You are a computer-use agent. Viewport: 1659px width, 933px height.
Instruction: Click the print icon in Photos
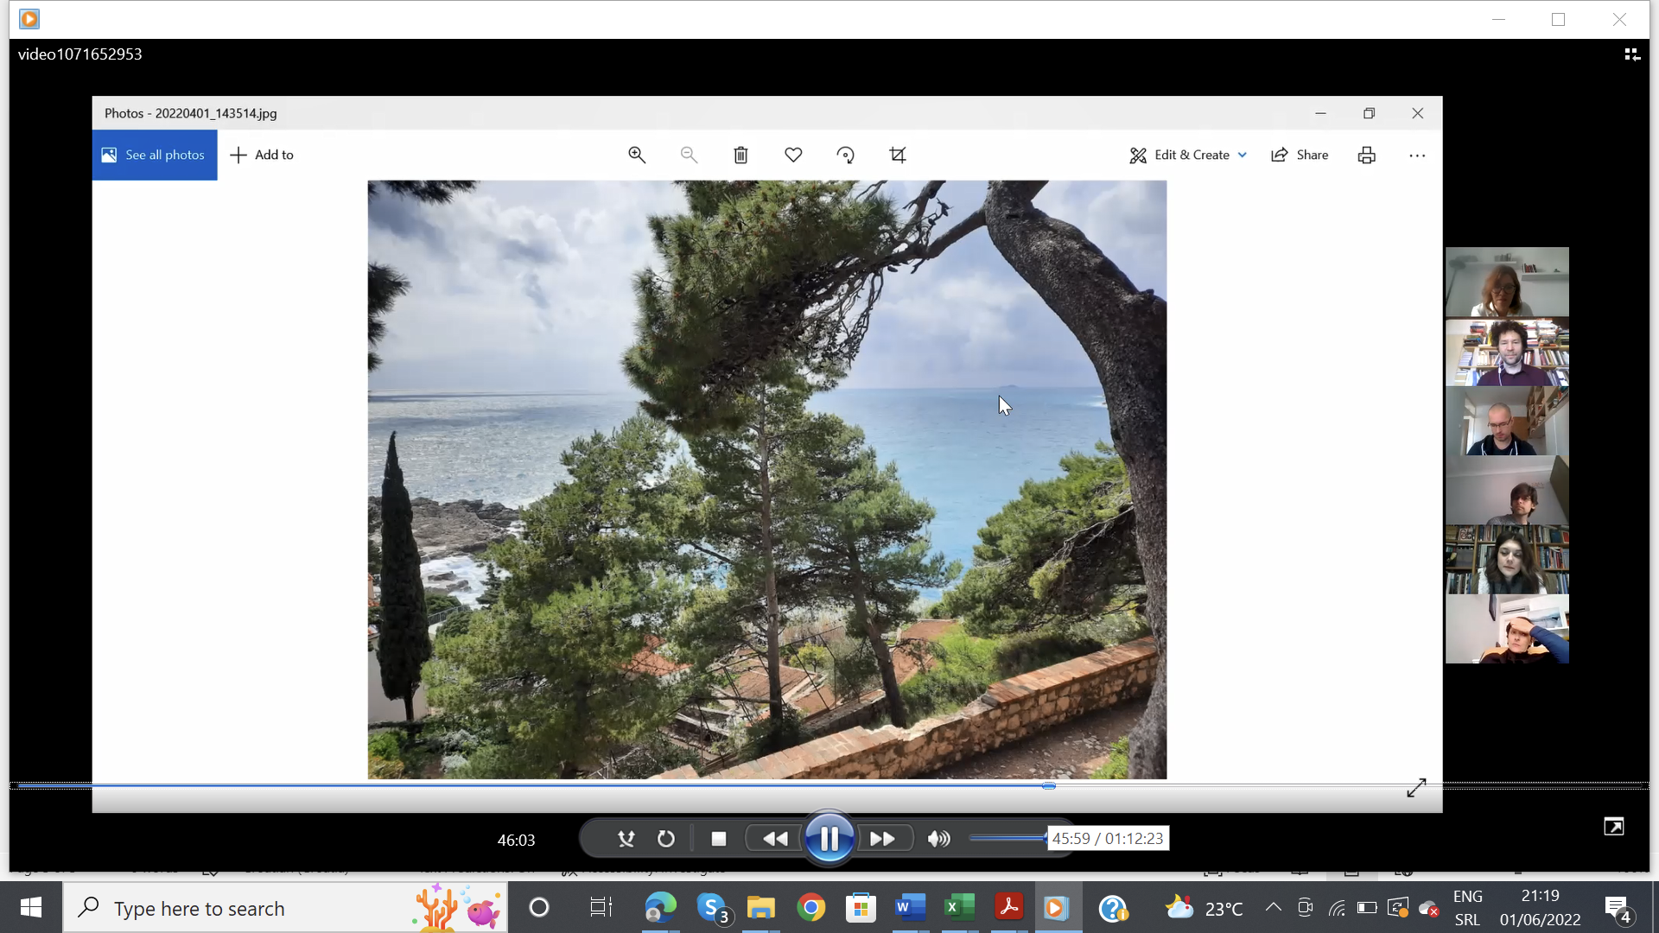pos(1366,155)
